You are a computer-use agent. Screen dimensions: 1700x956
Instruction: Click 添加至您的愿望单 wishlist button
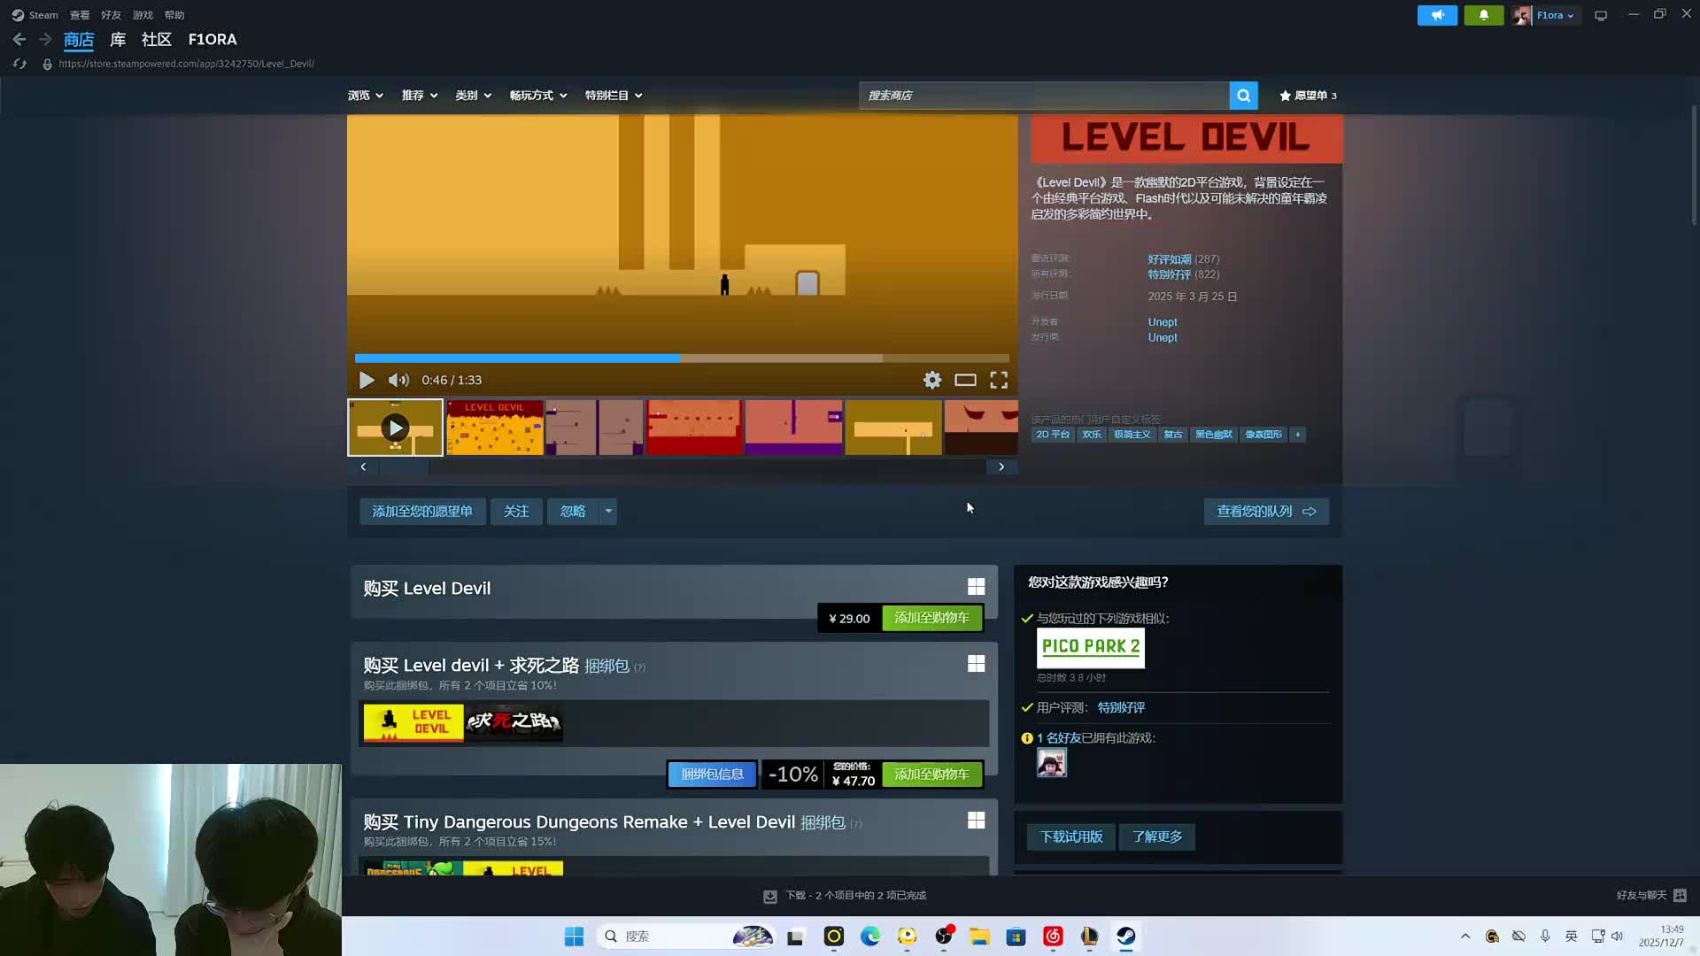422,512
